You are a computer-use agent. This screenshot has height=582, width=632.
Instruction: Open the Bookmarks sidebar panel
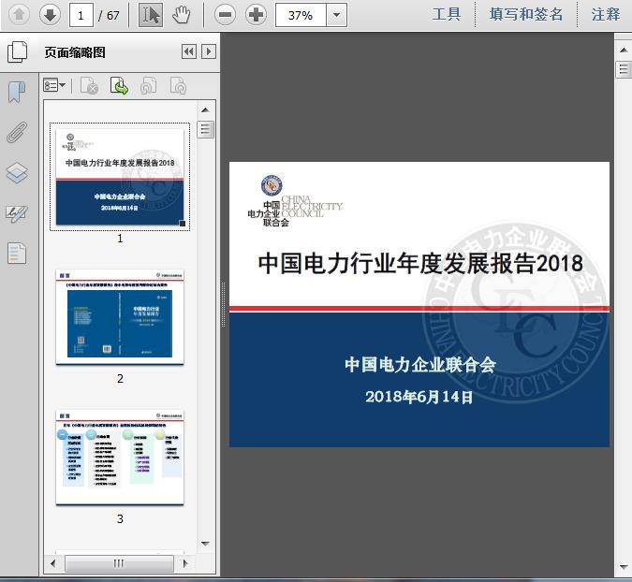[17, 93]
